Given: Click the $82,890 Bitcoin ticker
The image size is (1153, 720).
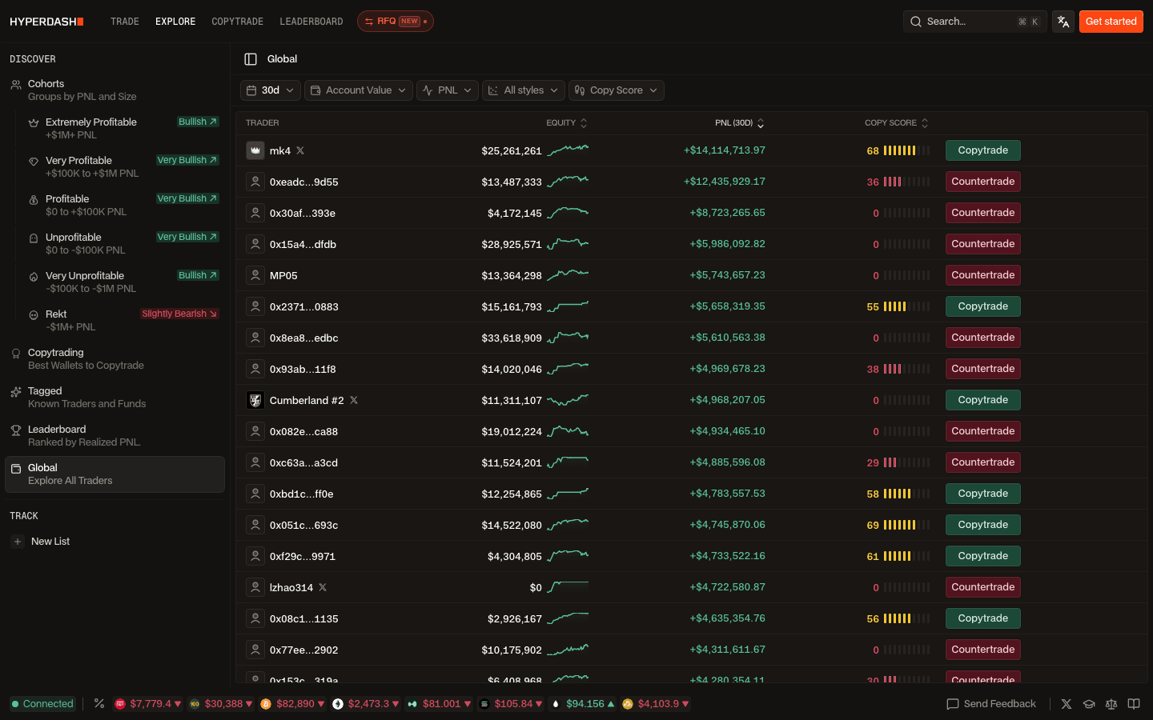Looking at the screenshot, I should tap(293, 704).
